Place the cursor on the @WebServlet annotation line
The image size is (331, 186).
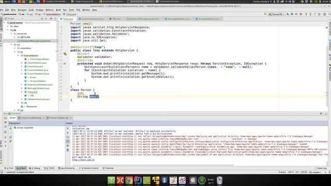(x=87, y=47)
